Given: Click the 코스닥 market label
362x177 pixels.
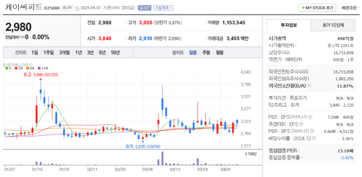Looking at the screenshot, I should point(67,7).
